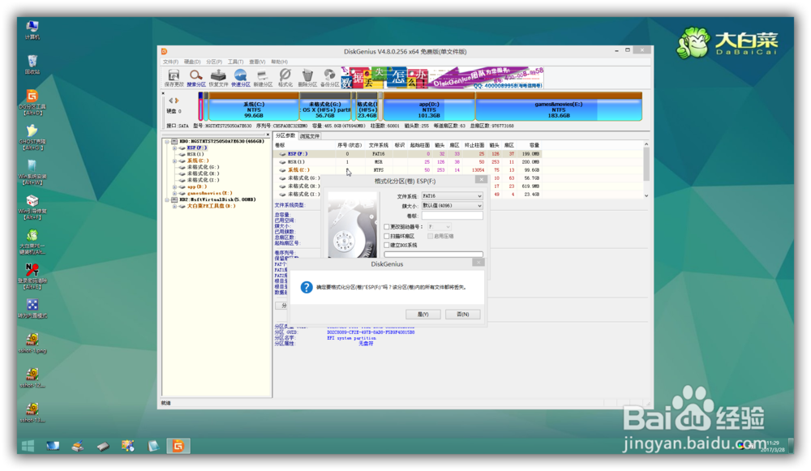Enable the 建立DOS系统 checkbox
This screenshot has width=811, height=471.
pos(386,245)
